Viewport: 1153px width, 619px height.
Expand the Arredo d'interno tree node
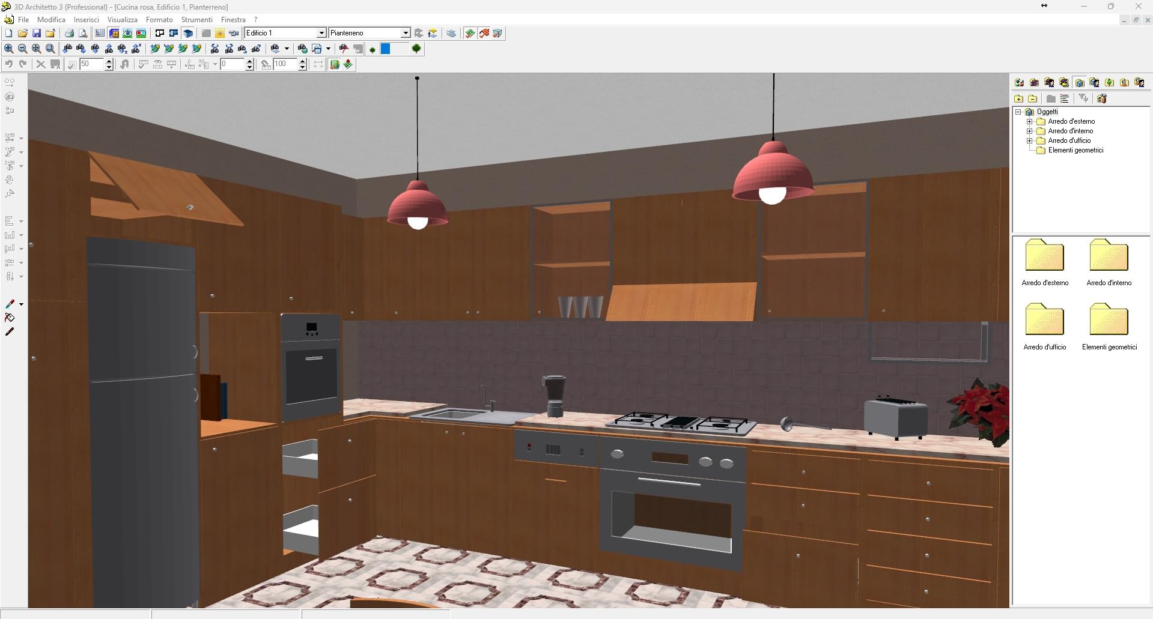pyautogui.click(x=1030, y=131)
